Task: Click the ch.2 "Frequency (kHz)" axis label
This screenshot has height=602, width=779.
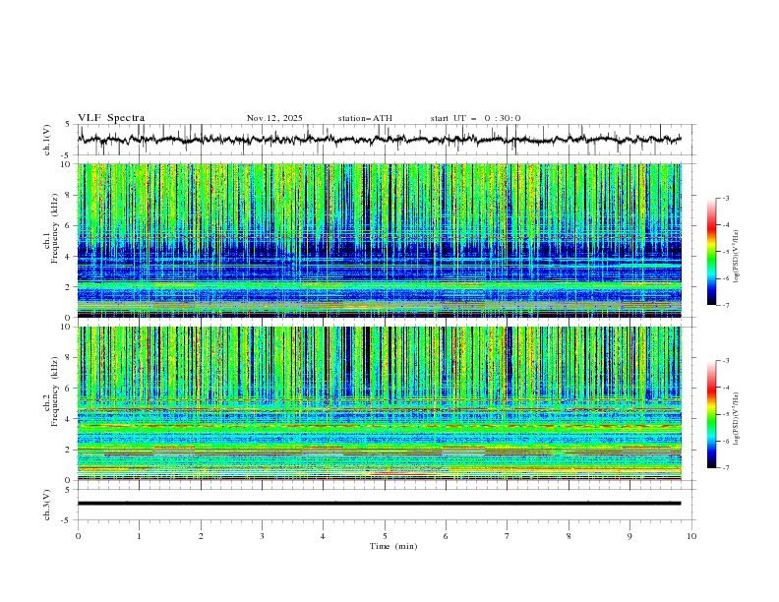Action: 55,391
